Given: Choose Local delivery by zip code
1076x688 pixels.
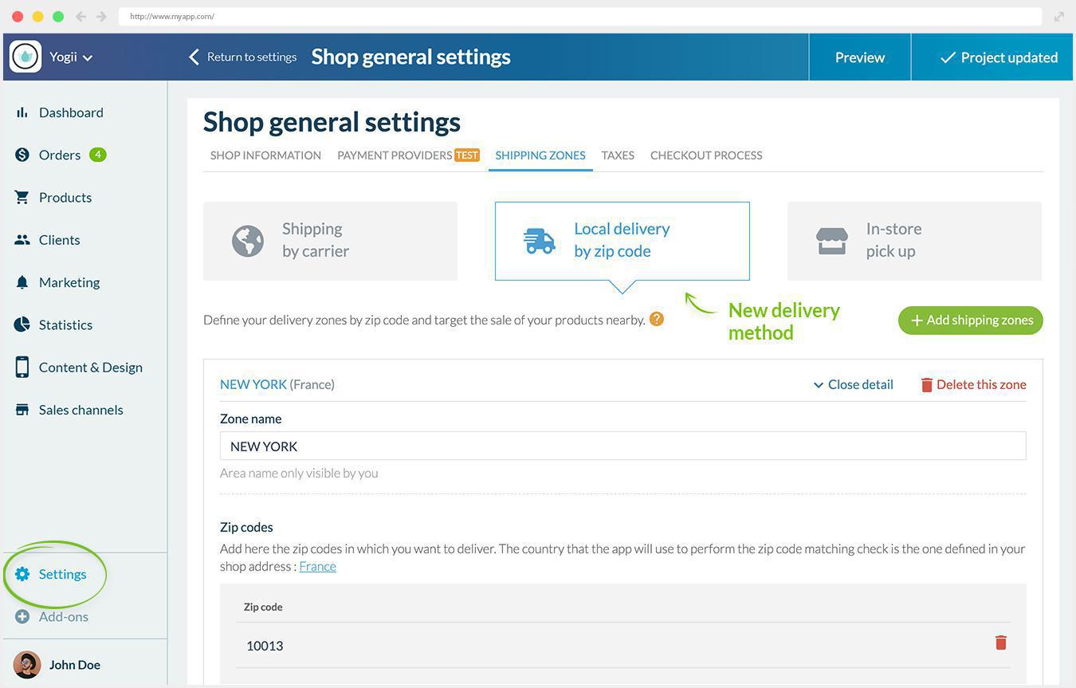Looking at the screenshot, I should (x=622, y=240).
